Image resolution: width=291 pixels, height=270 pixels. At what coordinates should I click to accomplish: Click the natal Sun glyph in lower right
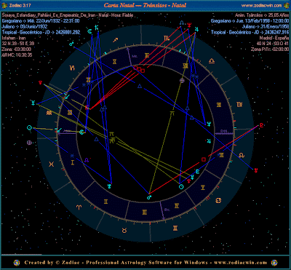181,186
